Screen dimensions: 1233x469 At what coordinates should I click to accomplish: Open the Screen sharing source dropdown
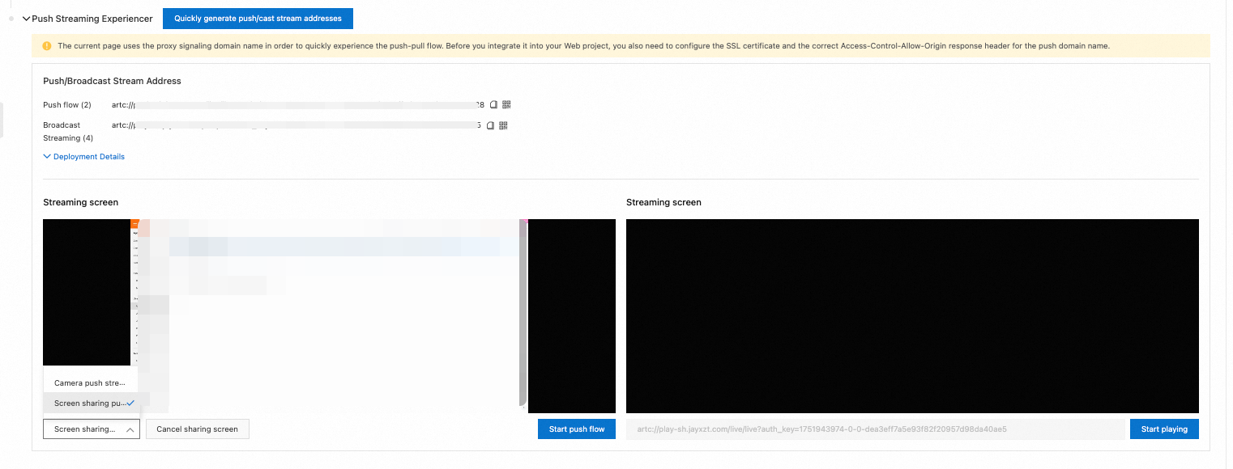(92, 429)
